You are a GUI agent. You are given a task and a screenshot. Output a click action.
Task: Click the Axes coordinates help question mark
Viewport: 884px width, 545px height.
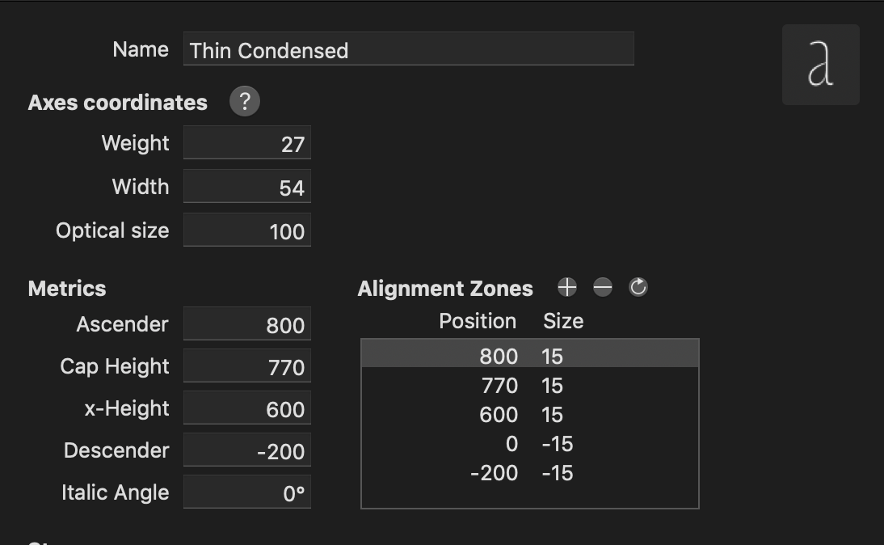[245, 102]
